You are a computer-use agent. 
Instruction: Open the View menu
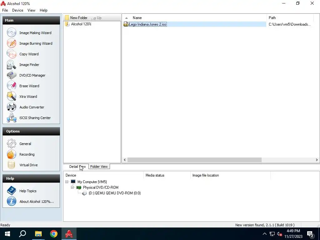32,10
